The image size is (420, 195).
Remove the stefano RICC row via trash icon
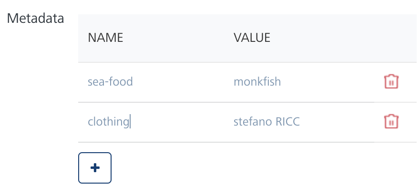coord(391,122)
